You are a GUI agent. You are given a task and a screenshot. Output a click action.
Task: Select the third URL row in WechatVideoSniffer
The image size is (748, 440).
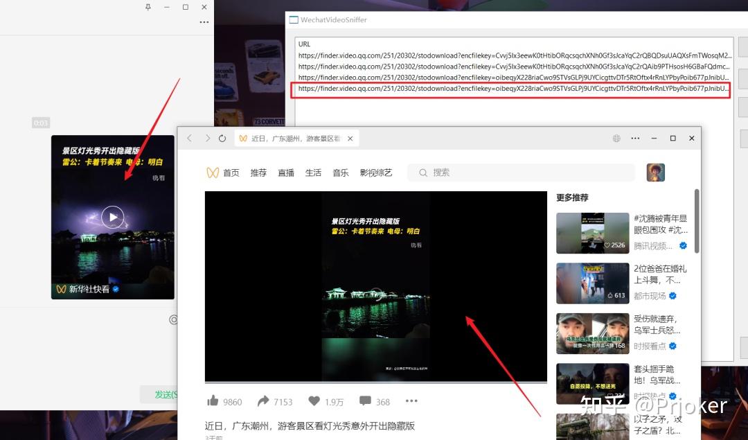click(x=513, y=78)
